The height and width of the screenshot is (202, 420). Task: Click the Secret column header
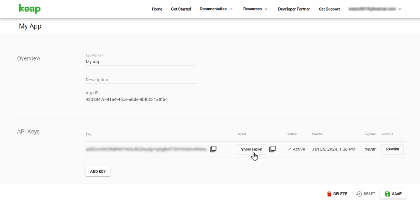click(241, 134)
